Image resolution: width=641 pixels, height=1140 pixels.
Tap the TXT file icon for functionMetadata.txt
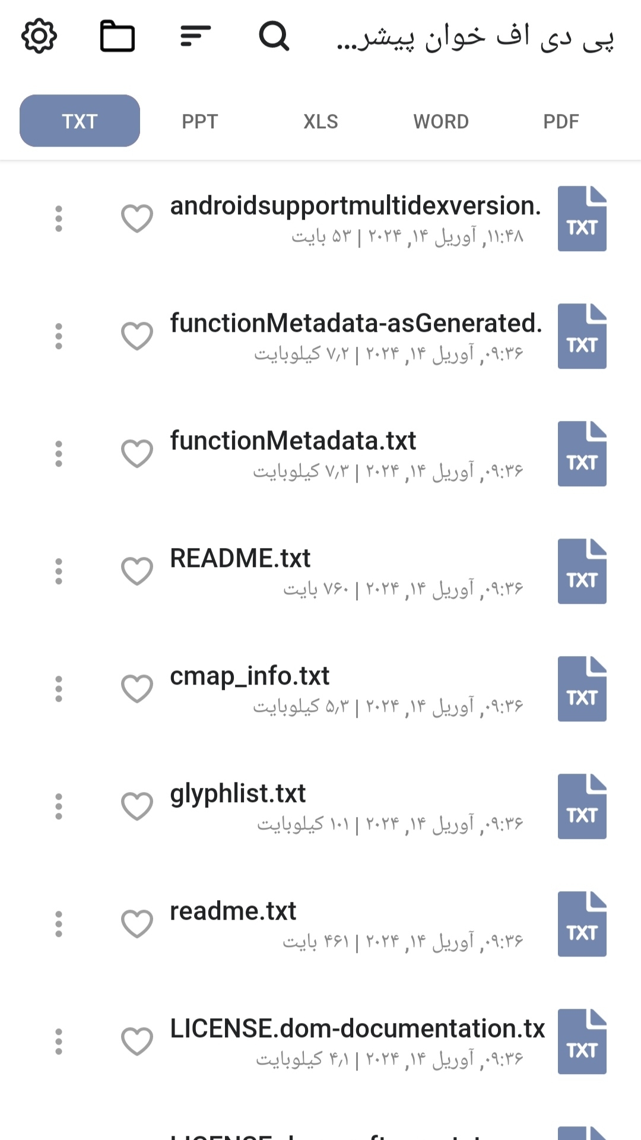582,454
